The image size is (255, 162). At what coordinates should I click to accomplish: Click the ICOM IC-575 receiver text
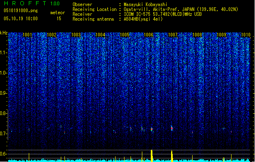pyautogui.click(x=163, y=14)
